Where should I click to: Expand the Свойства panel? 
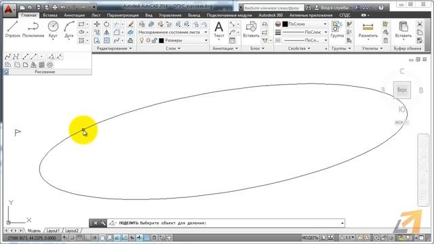(x=299, y=48)
